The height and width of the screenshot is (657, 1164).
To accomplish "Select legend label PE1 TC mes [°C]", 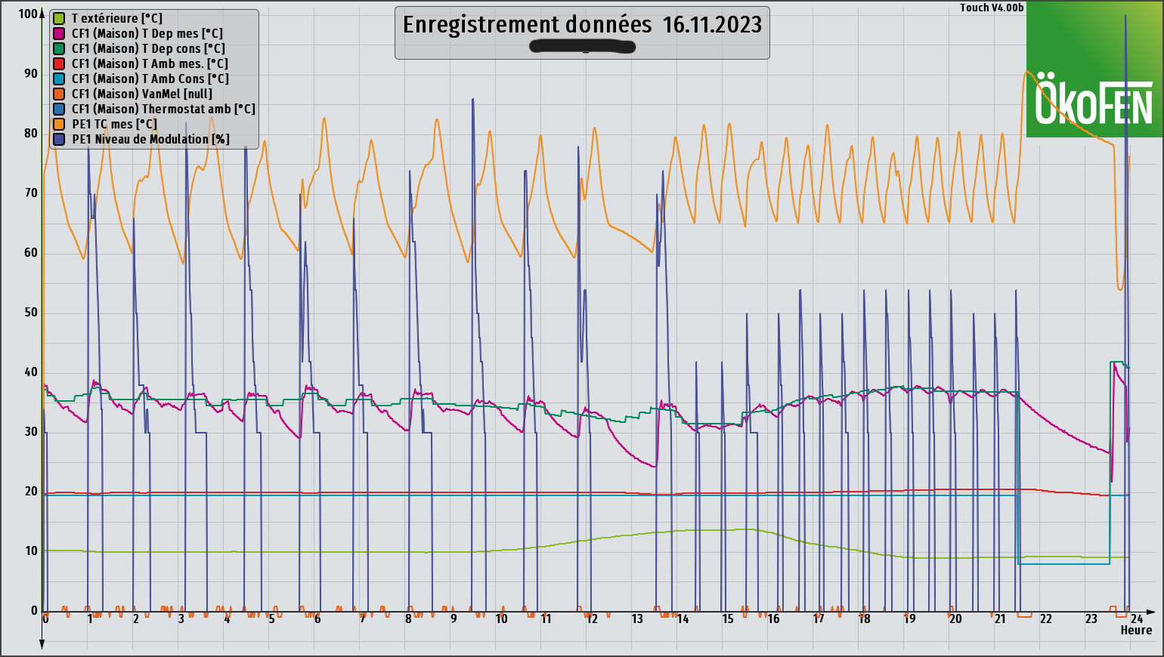I will coord(115,124).
